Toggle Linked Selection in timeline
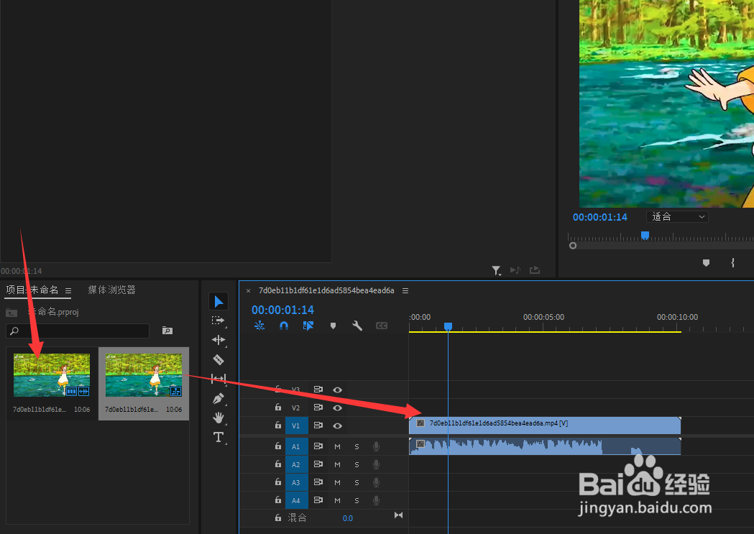 [308, 326]
